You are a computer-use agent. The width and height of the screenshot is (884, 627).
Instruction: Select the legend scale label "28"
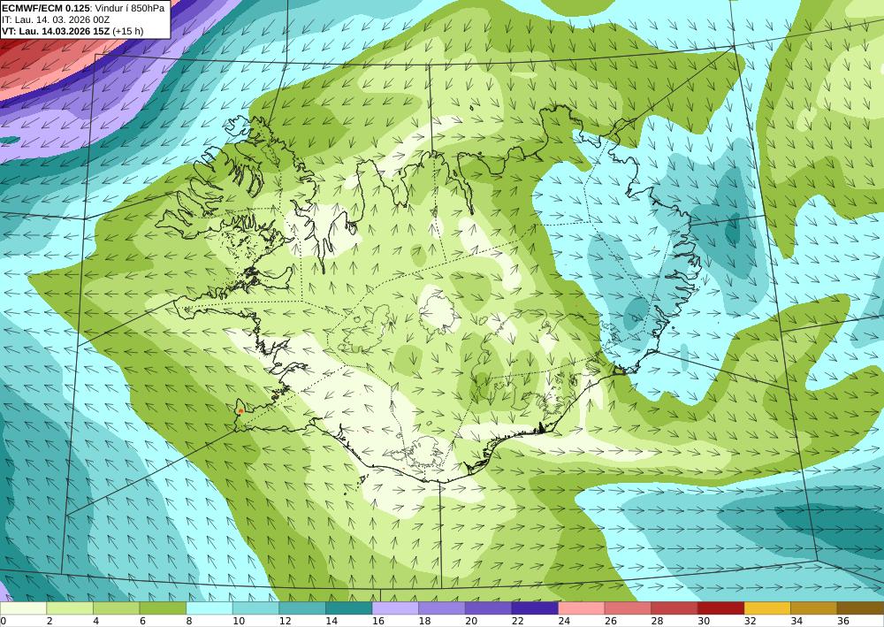(657, 621)
